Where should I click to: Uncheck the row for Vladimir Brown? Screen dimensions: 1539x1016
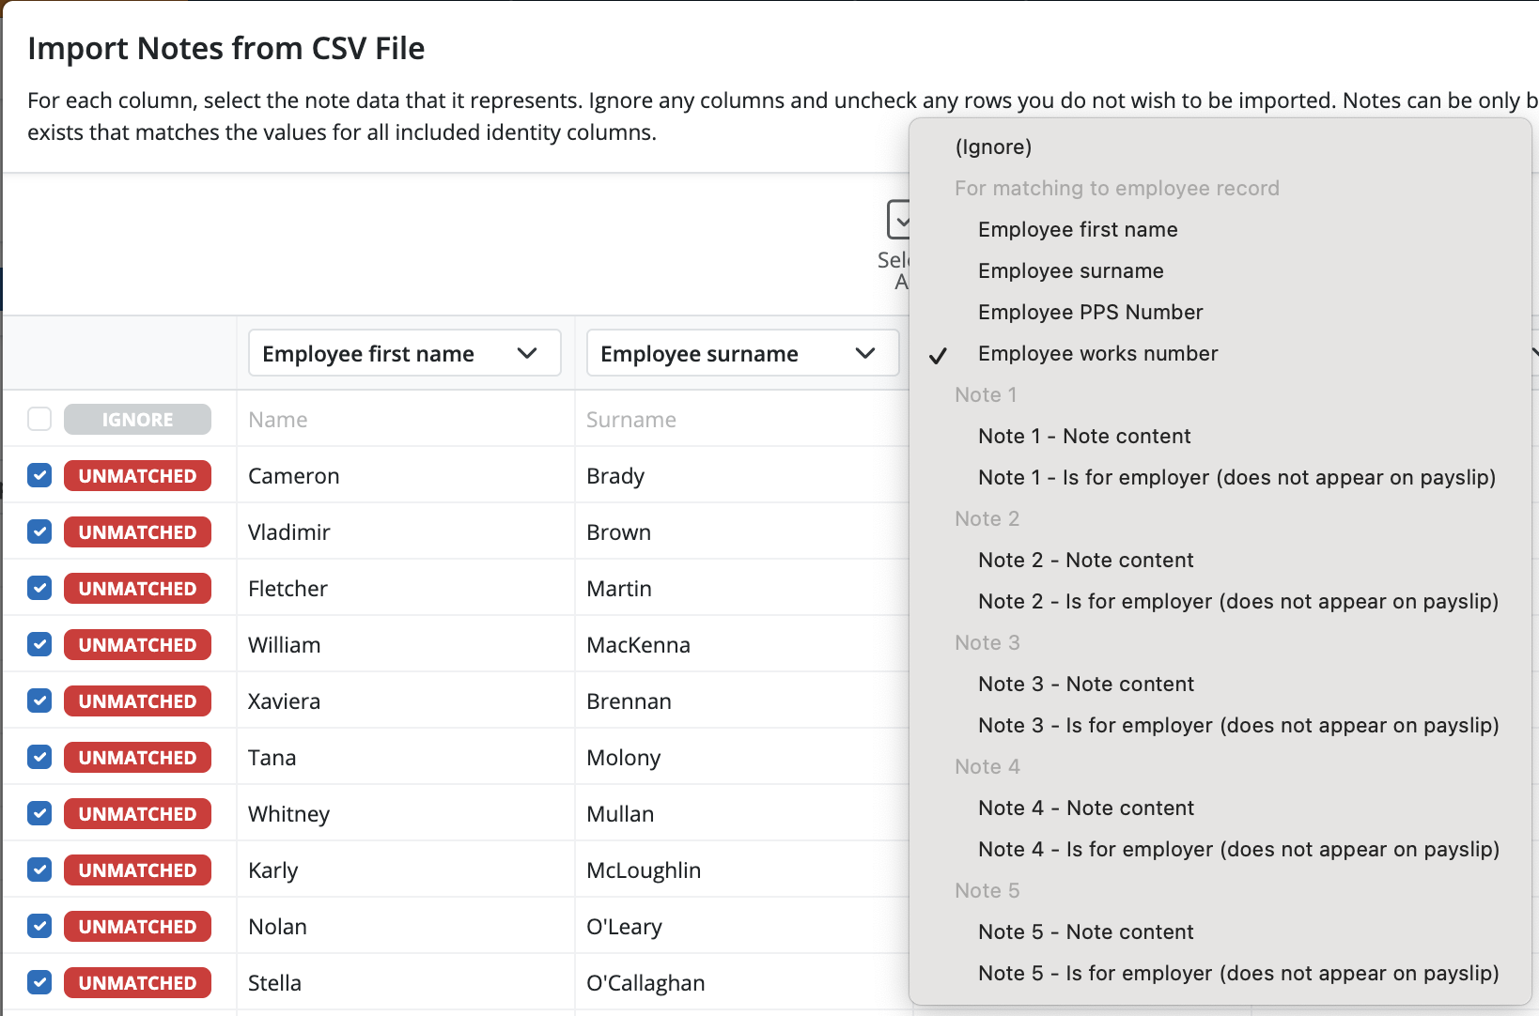(x=39, y=531)
